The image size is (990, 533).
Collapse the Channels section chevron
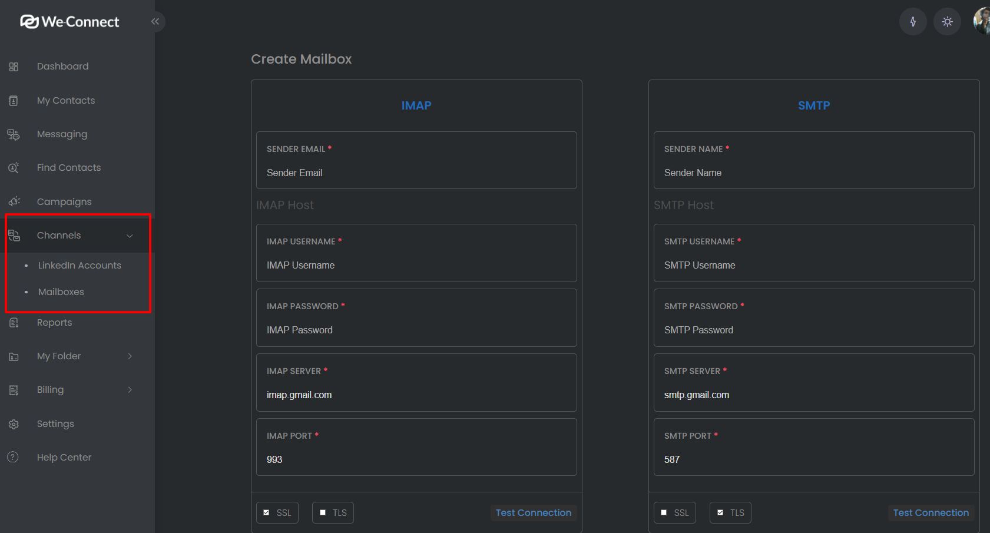click(x=130, y=235)
